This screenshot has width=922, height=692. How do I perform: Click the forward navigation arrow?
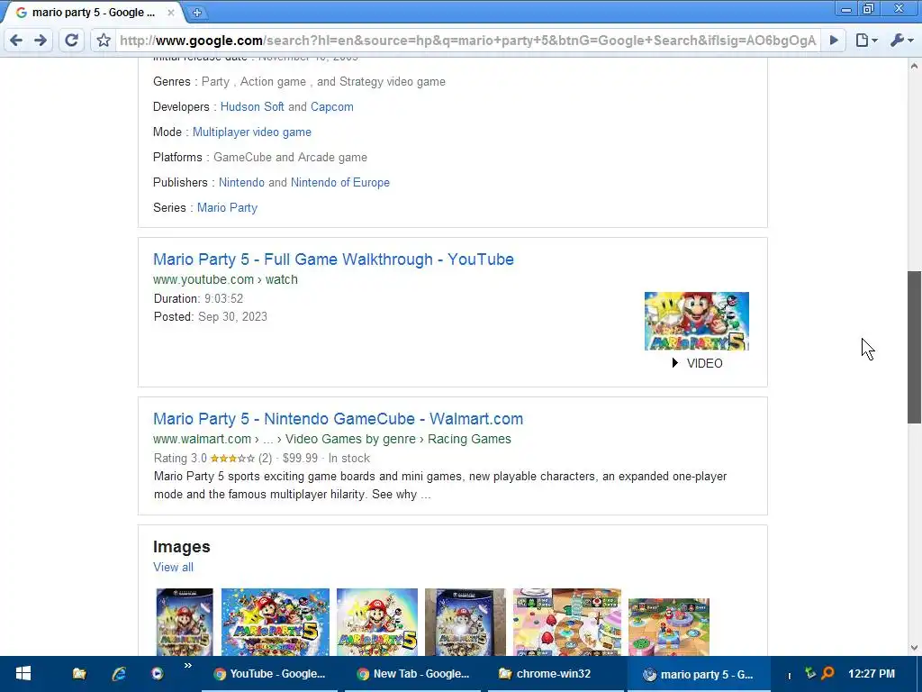[x=41, y=40]
